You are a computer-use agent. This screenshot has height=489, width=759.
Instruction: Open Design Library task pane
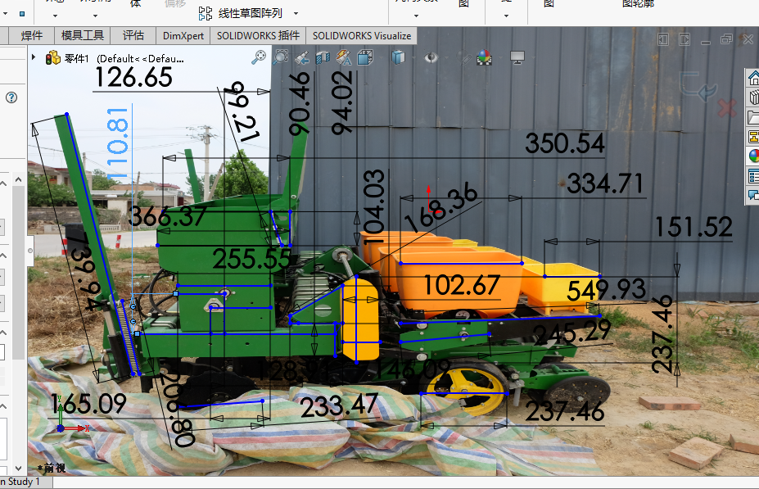pyautogui.click(x=753, y=97)
